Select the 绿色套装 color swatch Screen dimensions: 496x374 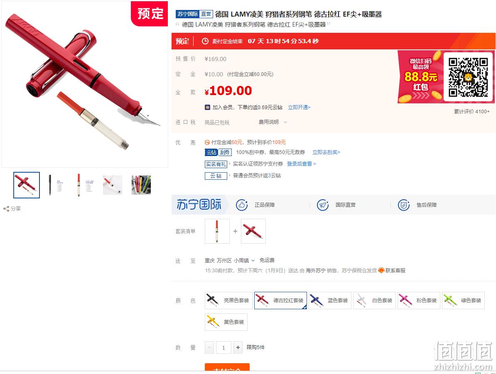tap(464, 301)
